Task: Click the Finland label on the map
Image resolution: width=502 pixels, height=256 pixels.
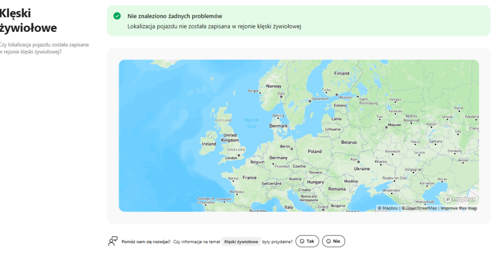Action: [x=342, y=74]
